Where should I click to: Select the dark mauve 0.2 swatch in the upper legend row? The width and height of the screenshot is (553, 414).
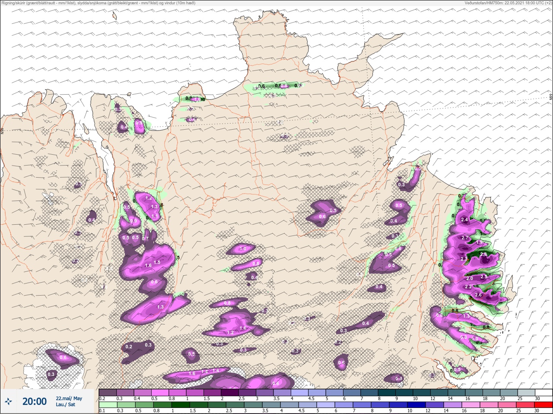(x=108, y=392)
